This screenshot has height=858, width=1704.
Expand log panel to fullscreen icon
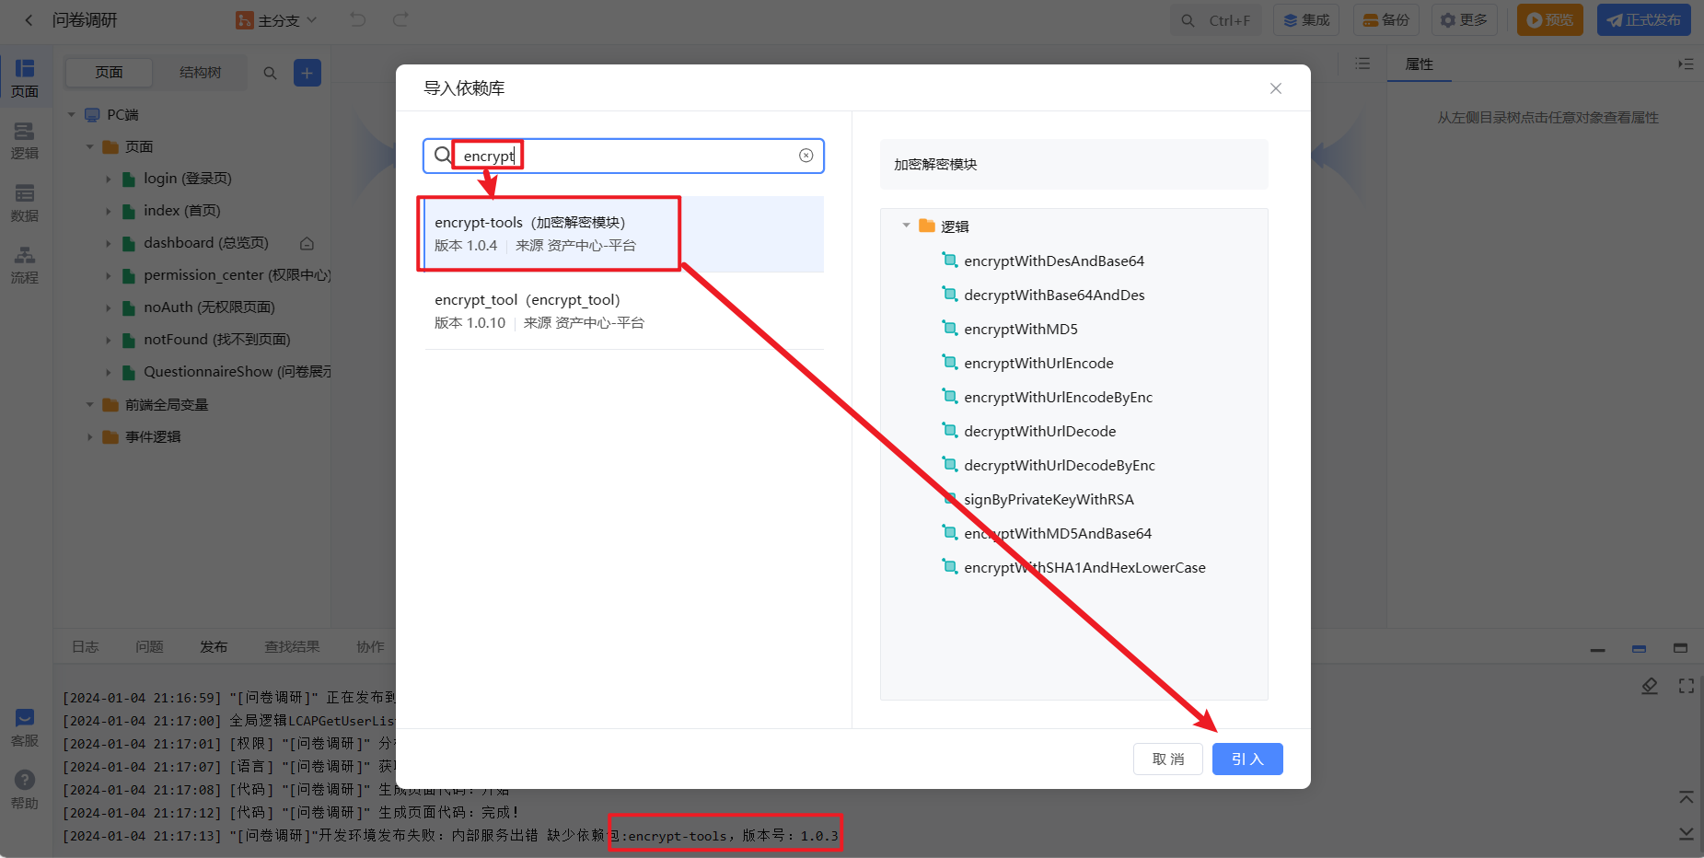click(1687, 686)
